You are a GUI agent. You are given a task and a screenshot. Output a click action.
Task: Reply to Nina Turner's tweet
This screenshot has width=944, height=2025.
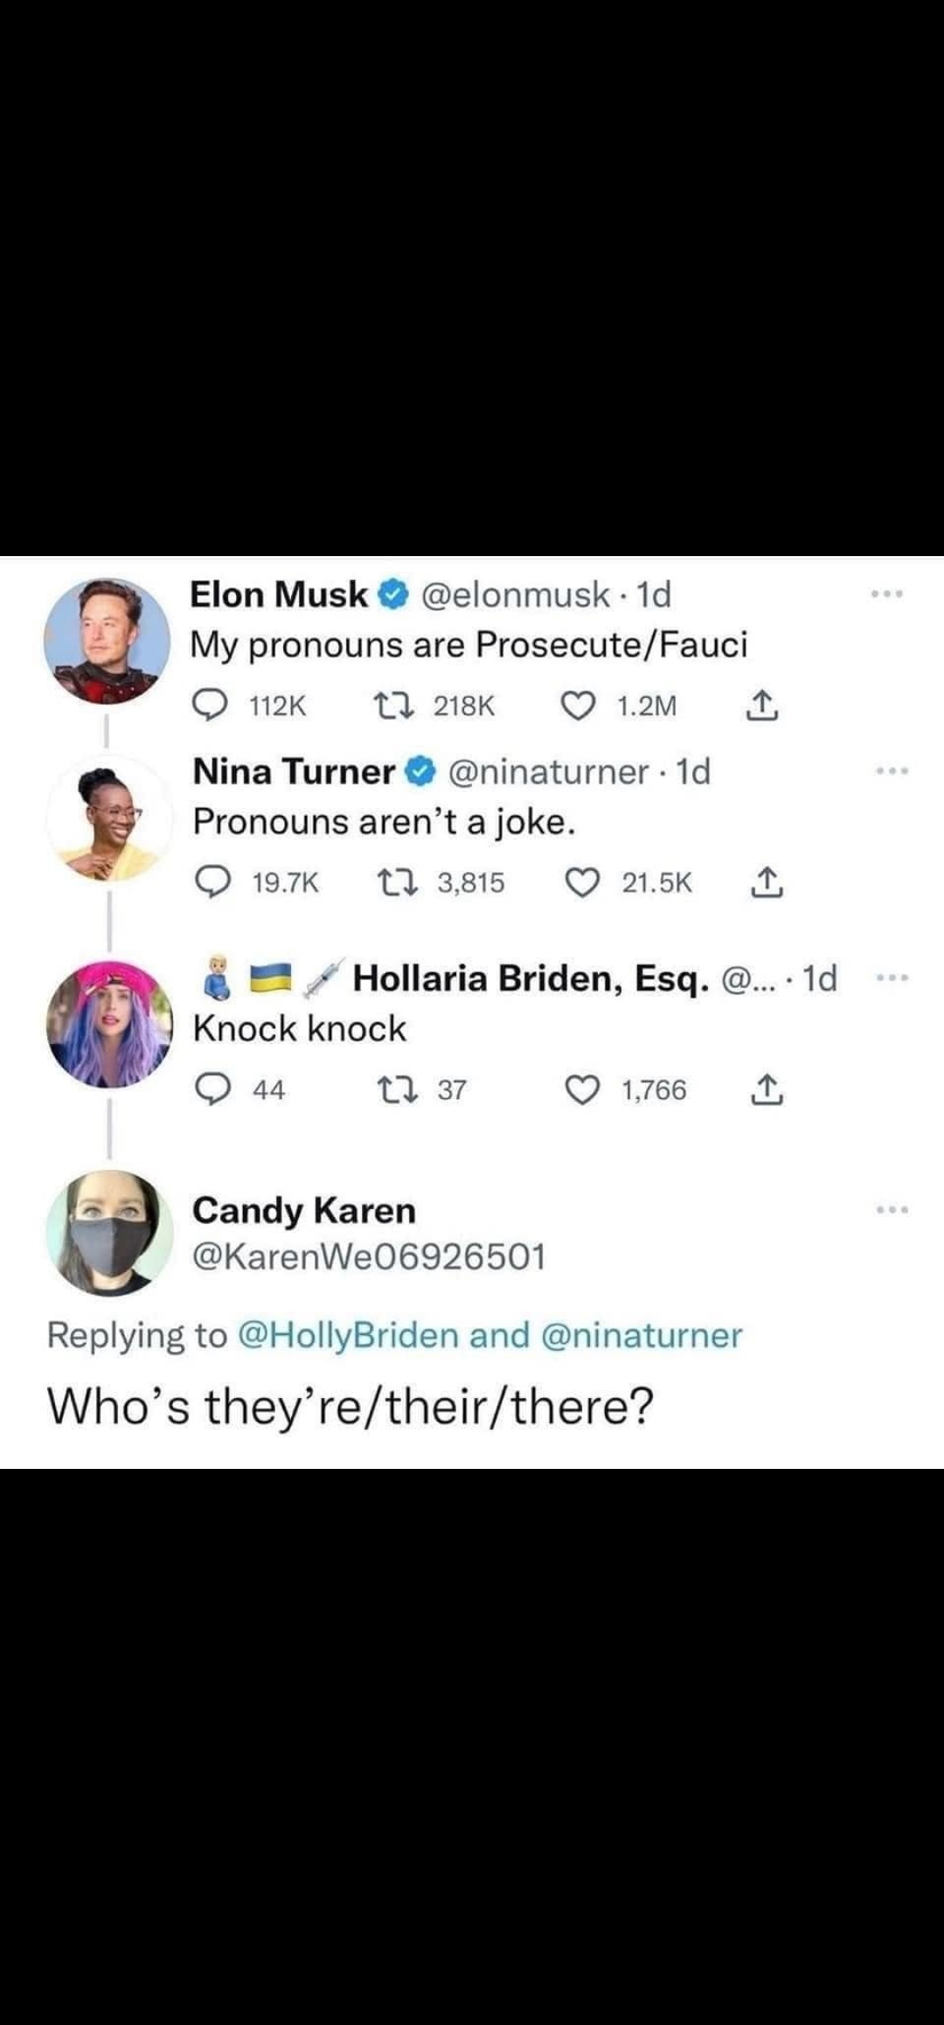[212, 883]
